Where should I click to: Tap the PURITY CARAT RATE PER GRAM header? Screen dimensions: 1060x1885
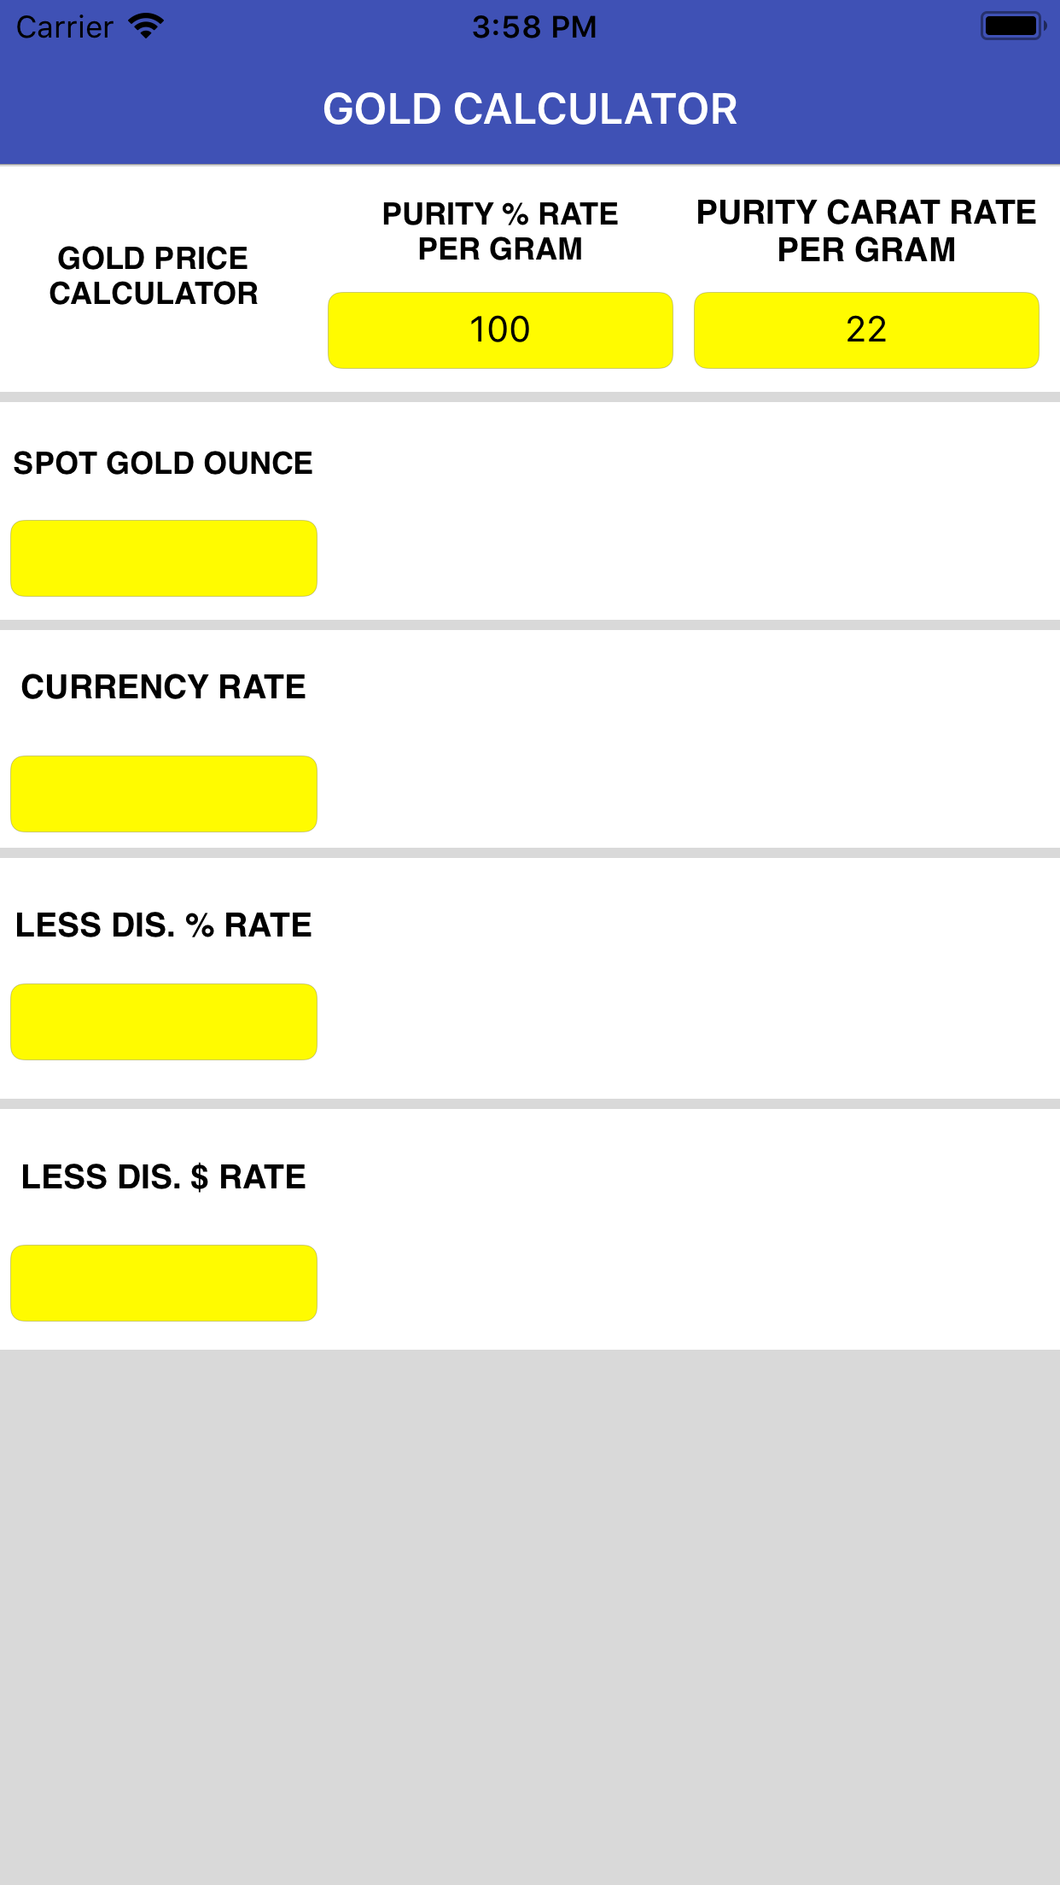pos(865,231)
